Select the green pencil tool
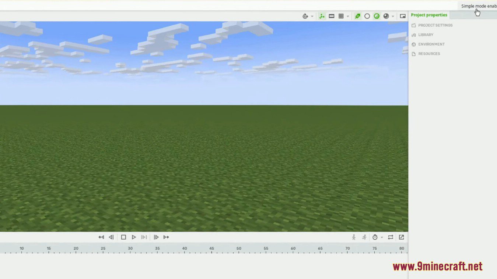 click(x=357, y=16)
